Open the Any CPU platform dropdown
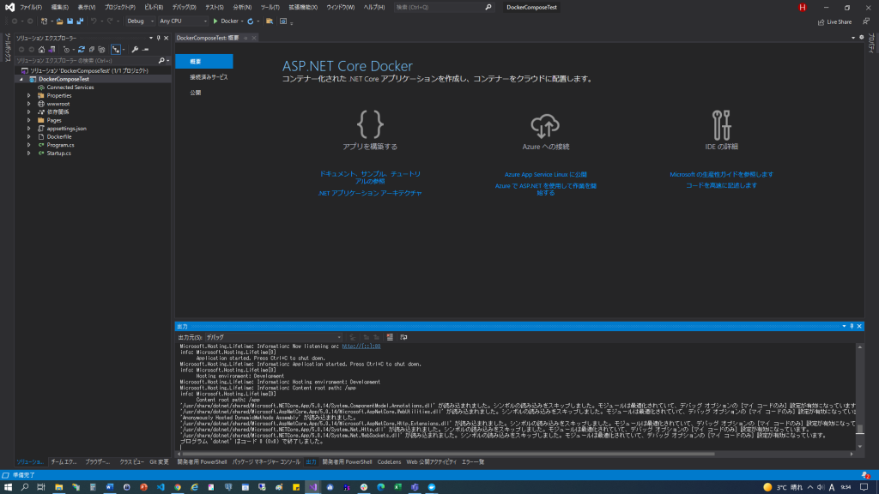This screenshot has width=879, height=494. [183, 21]
